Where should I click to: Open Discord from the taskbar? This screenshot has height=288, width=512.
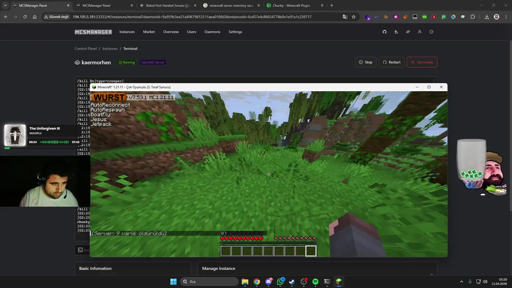click(x=268, y=282)
